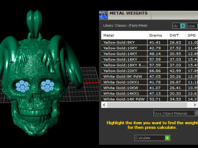This screenshot has height=148, width=198.
Task: Click the 47.05 grams cell
Action: (x=158, y=76)
